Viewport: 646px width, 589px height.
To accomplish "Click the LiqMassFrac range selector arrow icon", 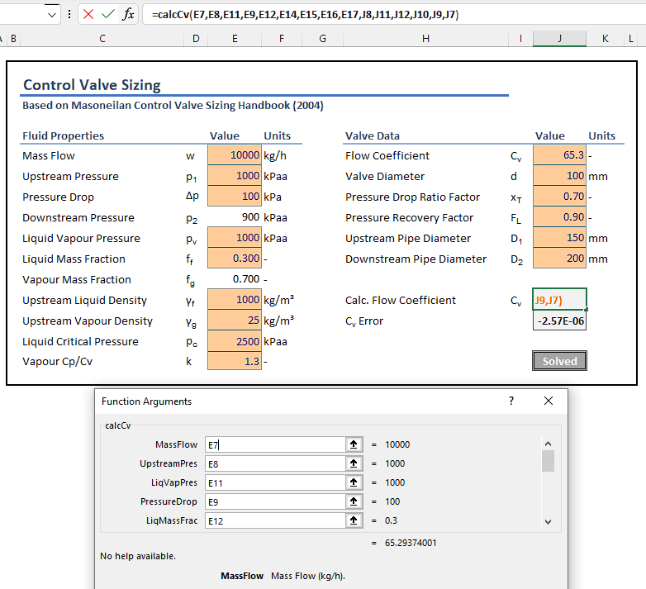I will point(354,520).
